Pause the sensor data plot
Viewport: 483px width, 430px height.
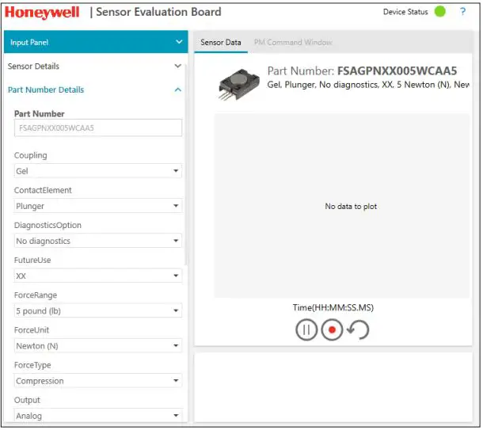(306, 329)
